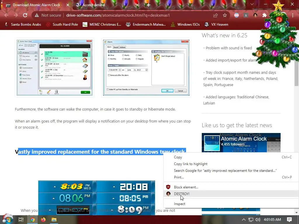The height and width of the screenshot is (224, 299).
Task: Choose DESTROY! in context menu
Action: (x=231, y=194)
